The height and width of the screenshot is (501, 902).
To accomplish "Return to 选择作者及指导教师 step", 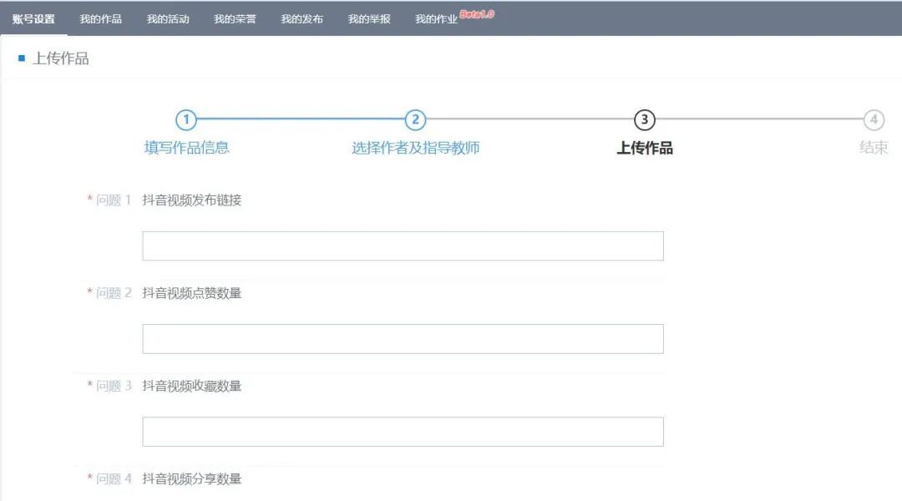I will click(x=415, y=148).
